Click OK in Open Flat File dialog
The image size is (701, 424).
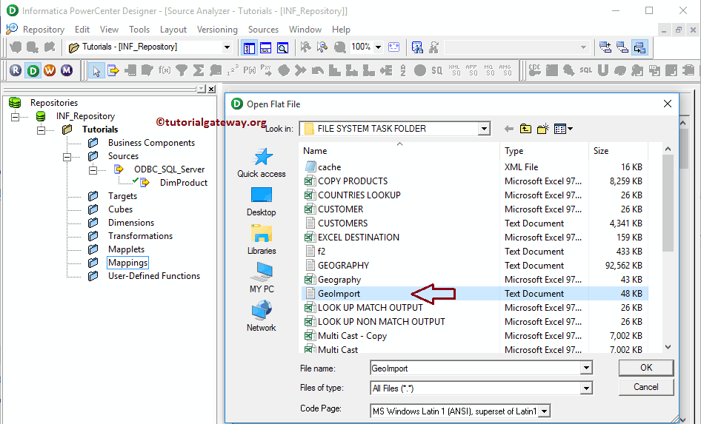[x=646, y=367]
